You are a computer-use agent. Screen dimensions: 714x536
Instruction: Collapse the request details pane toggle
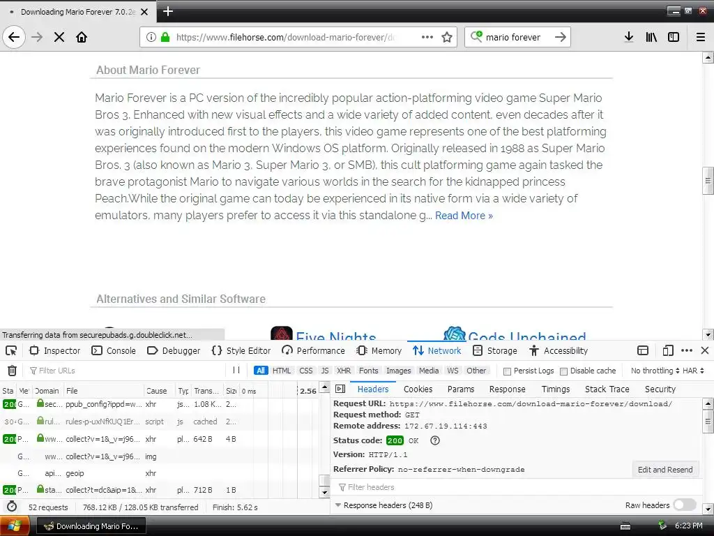[x=340, y=389]
